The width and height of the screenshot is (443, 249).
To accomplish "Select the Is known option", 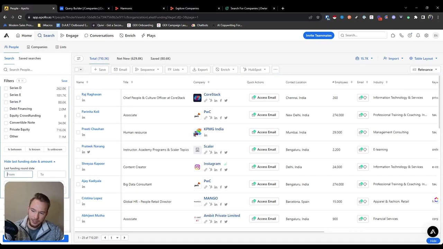I will (35, 149).
